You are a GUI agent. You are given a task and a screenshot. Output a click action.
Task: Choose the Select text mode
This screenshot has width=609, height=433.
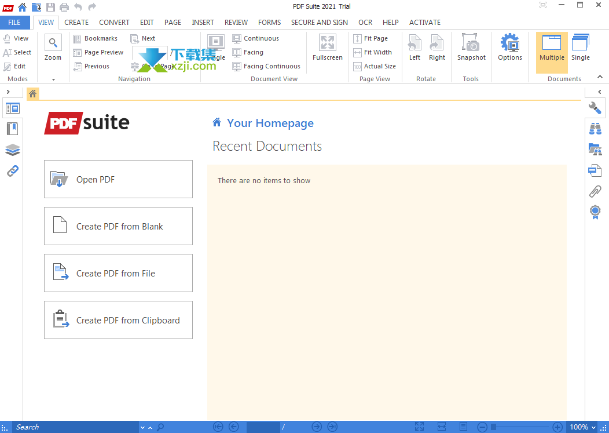17,52
